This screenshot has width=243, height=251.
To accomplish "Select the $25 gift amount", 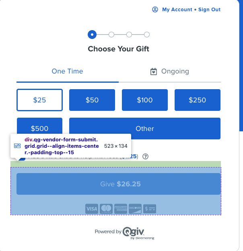I will [39, 100].
